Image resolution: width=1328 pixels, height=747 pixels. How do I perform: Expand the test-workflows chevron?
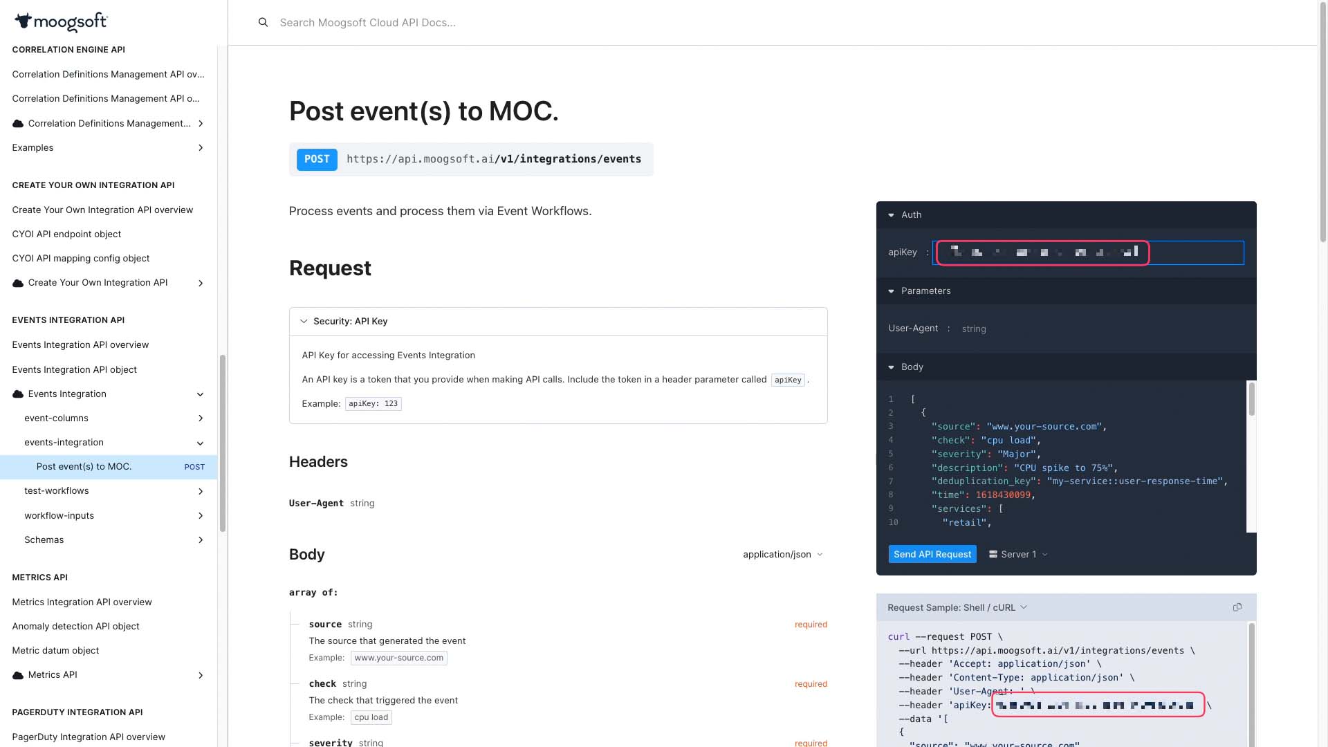pos(201,492)
